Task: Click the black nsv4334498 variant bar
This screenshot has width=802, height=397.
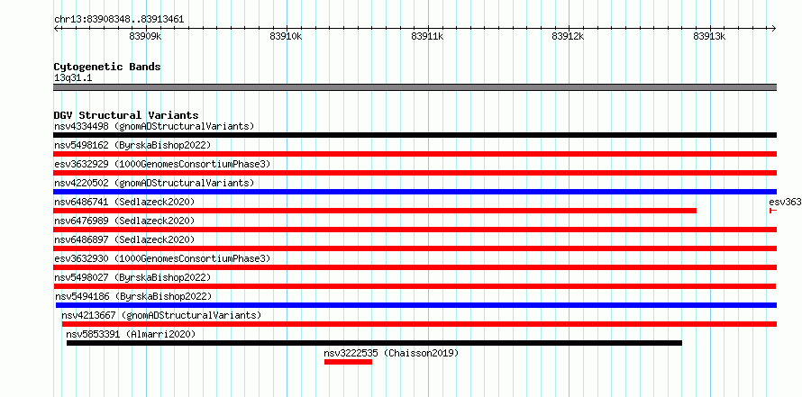Action: [415, 135]
